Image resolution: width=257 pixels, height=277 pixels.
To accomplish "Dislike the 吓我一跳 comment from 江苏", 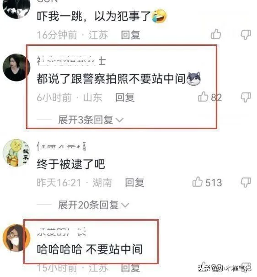I will 246,35.
